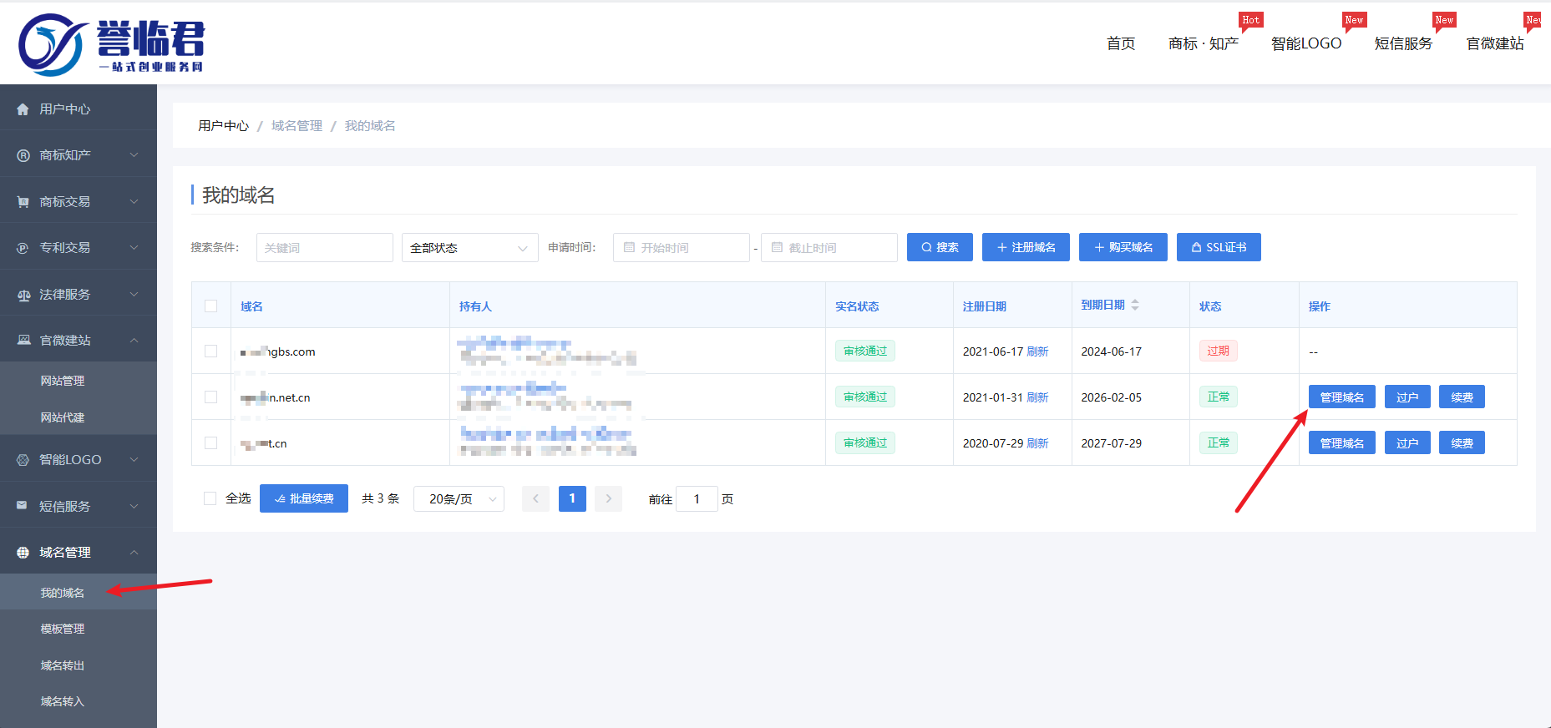
Task: Open 模板管理 in the sidebar
Action: pos(63,629)
